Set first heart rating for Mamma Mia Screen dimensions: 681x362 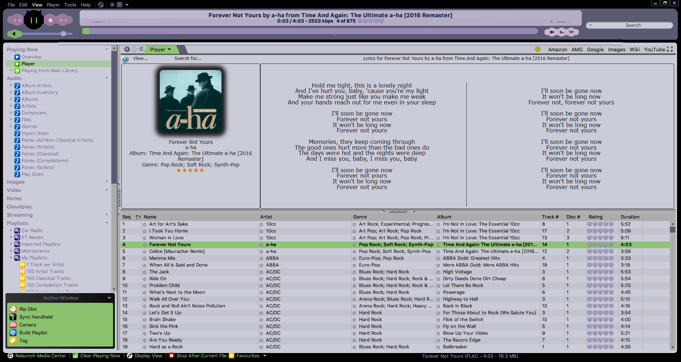[589, 258]
